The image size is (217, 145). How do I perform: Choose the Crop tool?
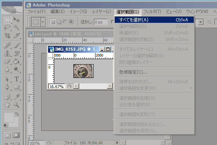[7, 36]
